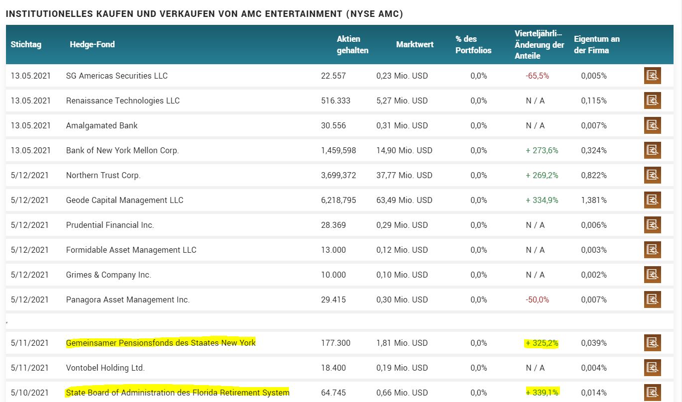The width and height of the screenshot is (682, 402).
Task: Open the filing details icon for Renaissance Technologies LLC
Action: 653,100
